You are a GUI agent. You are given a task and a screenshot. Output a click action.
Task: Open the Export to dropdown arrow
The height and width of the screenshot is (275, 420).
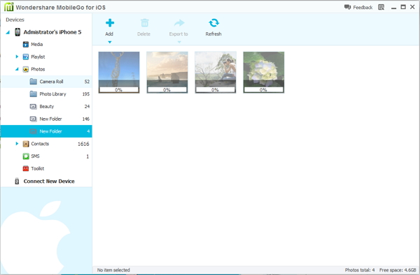[x=179, y=42]
